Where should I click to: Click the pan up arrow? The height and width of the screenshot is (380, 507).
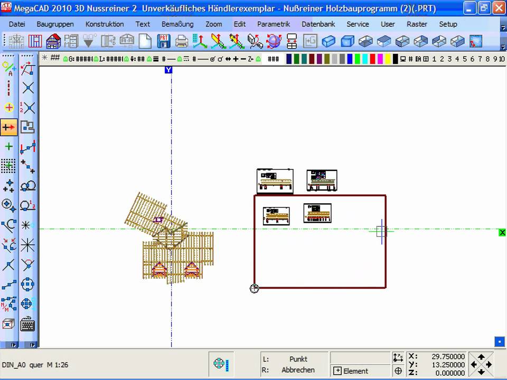point(481,357)
